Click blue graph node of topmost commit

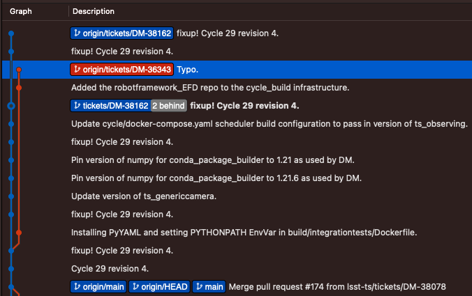click(11, 33)
